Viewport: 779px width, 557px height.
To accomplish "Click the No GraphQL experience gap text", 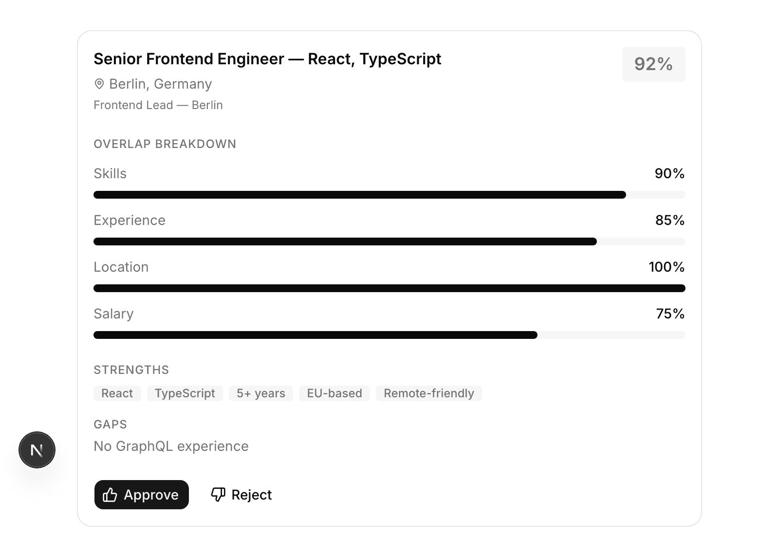I will click(x=171, y=446).
